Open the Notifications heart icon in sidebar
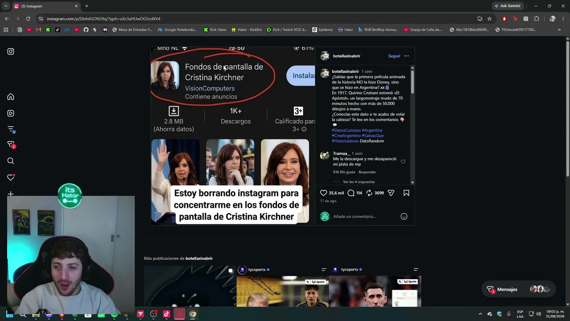570x321 pixels. click(x=11, y=177)
